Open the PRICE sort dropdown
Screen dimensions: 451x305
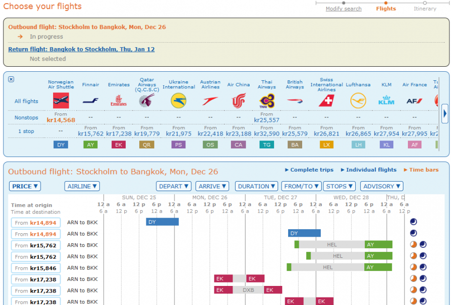25,186
